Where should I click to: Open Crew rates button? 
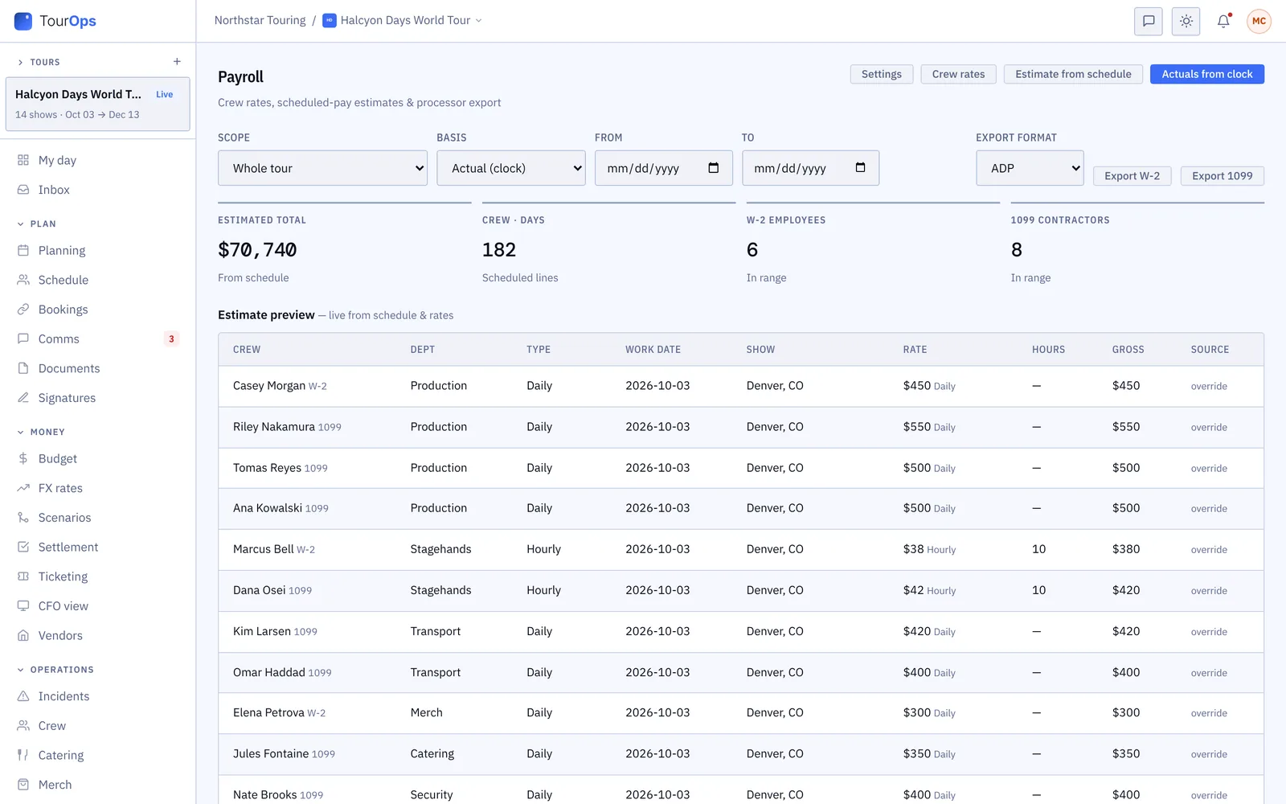[958, 74]
